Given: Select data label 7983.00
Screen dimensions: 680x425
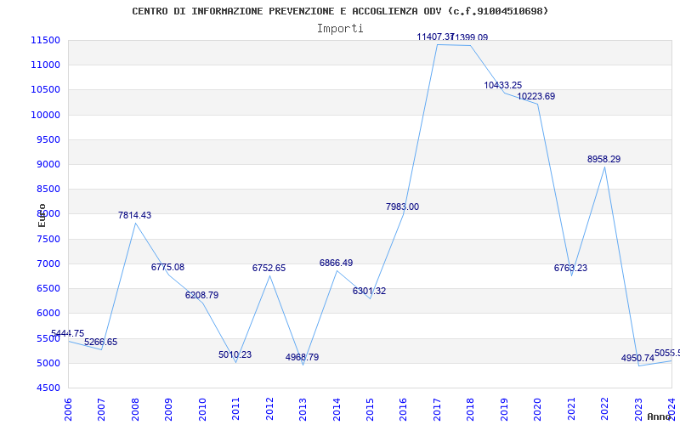Looking at the screenshot, I should [402, 207].
